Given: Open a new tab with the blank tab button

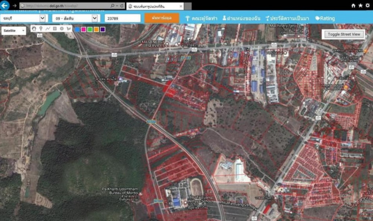Looking at the screenshot, I should 188,6.
